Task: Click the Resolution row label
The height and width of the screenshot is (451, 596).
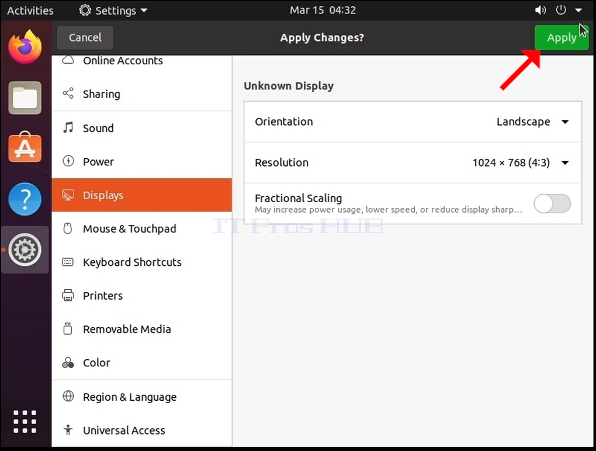Action: [282, 162]
